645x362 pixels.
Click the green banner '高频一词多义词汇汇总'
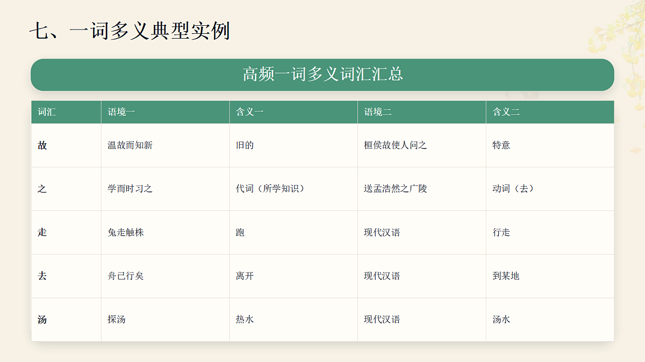(322, 75)
